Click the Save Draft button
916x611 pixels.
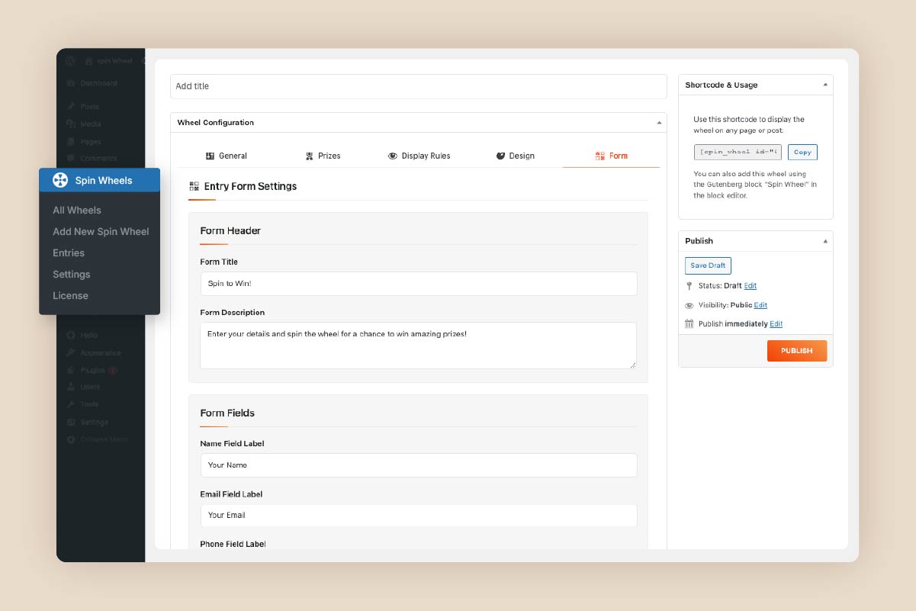(x=707, y=265)
